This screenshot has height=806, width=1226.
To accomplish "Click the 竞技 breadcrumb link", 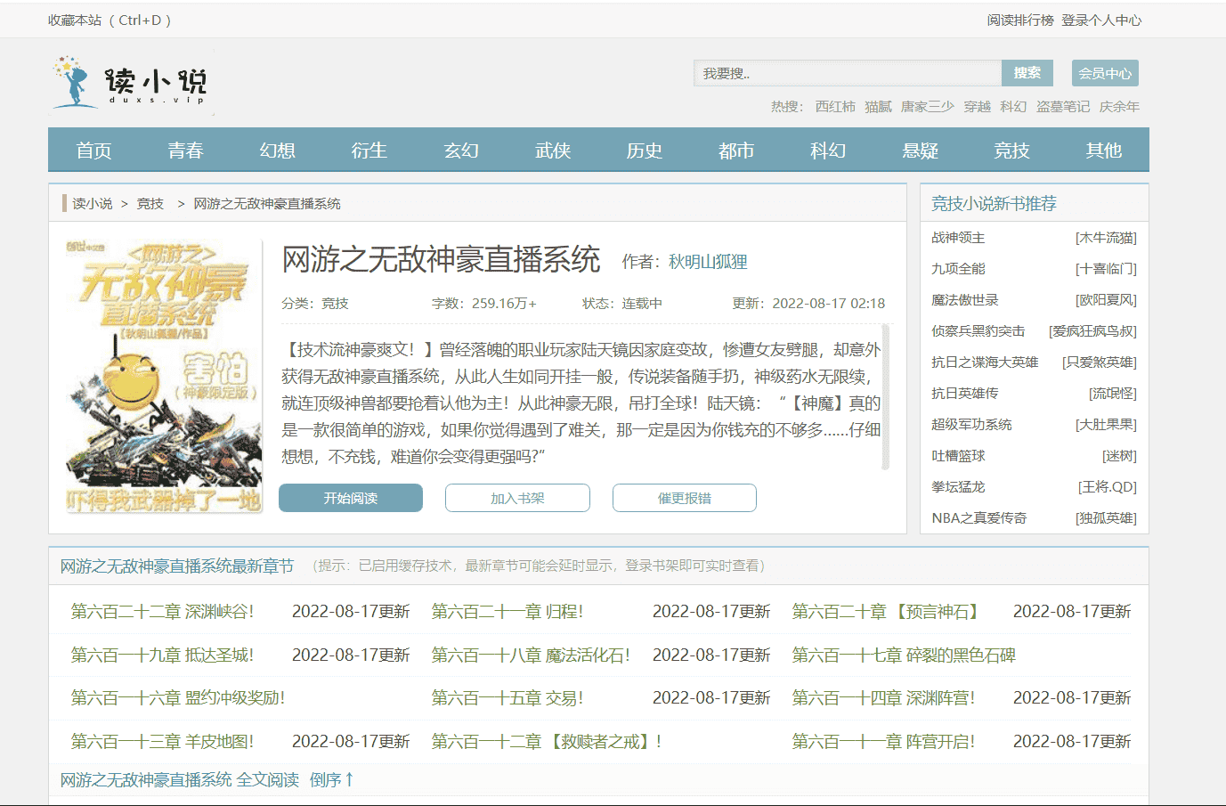I will pos(150,204).
